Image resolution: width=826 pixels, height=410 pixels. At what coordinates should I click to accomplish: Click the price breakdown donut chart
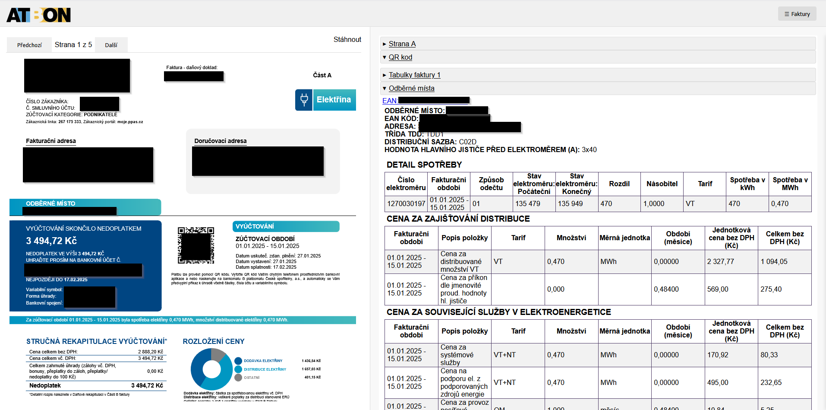click(211, 369)
